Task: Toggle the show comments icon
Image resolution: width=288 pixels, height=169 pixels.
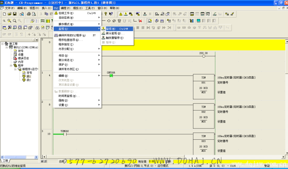Action: click(32, 21)
